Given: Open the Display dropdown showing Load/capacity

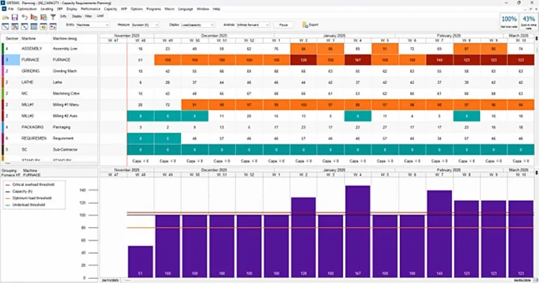Looking at the screenshot, I should coord(197,25).
